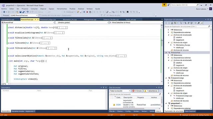The height and width of the screenshot is (119, 213).
Task: Click the Sync with Active Document icon
Action: [185, 23]
